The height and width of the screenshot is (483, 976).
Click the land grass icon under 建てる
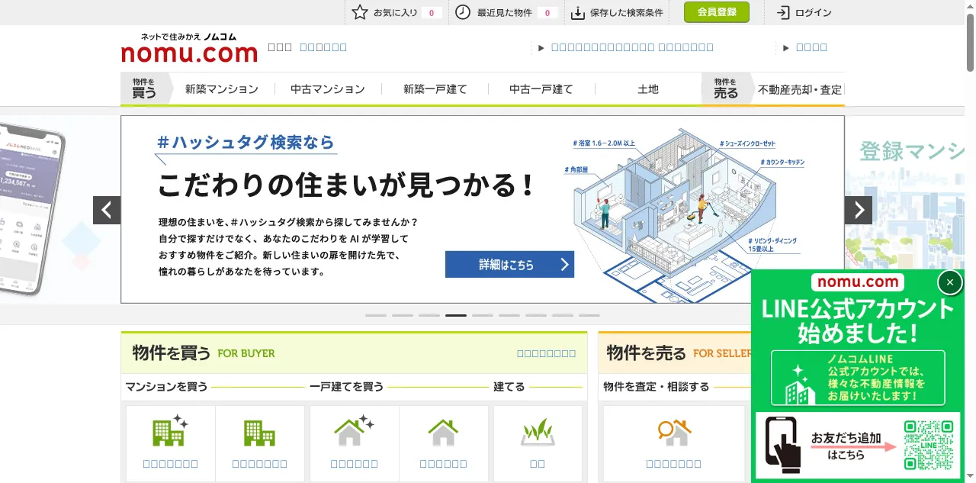tap(538, 433)
